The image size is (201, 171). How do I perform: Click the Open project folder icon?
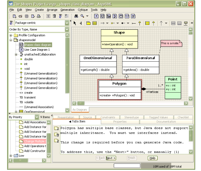(20, 16)
